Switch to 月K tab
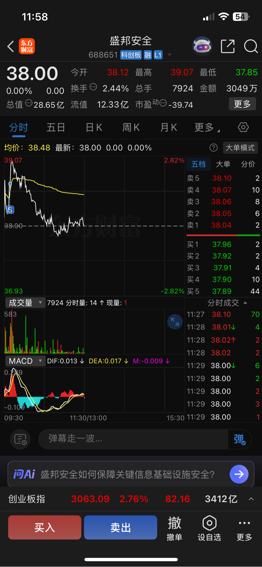This screenshot has height=567, width=262. 169,128
